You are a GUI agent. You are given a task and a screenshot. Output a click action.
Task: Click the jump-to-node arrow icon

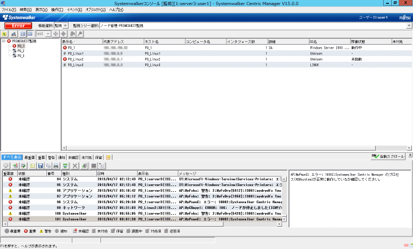click(84, 165)
